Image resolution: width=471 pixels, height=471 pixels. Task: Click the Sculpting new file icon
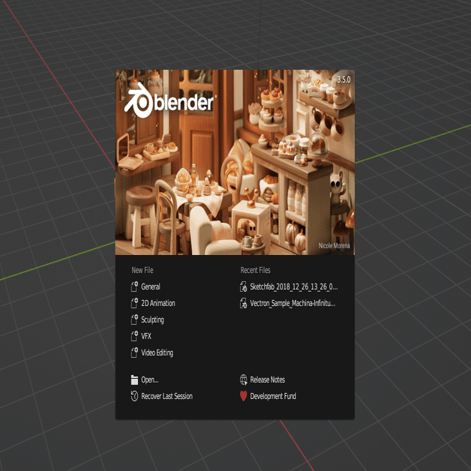[x=134, y=319]
